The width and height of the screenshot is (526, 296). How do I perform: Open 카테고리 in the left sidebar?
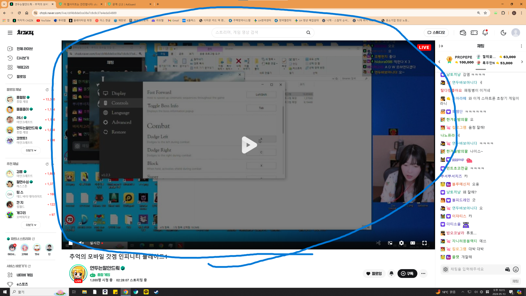23,67
